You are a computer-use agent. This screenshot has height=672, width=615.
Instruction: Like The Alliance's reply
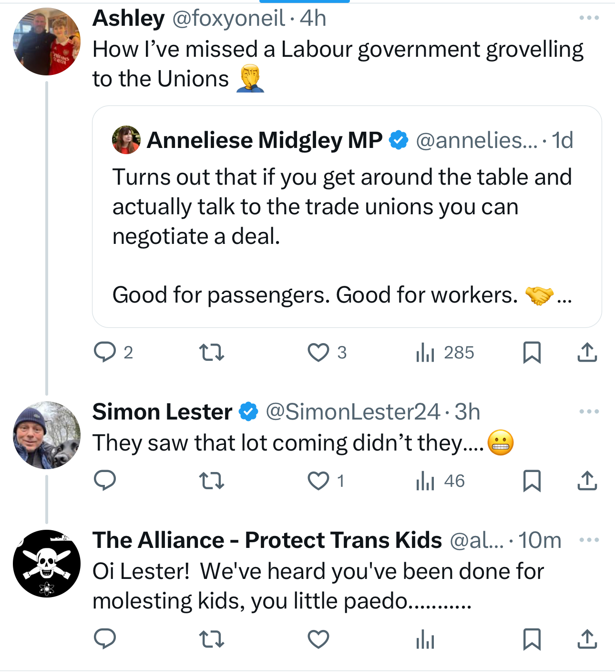318,639
